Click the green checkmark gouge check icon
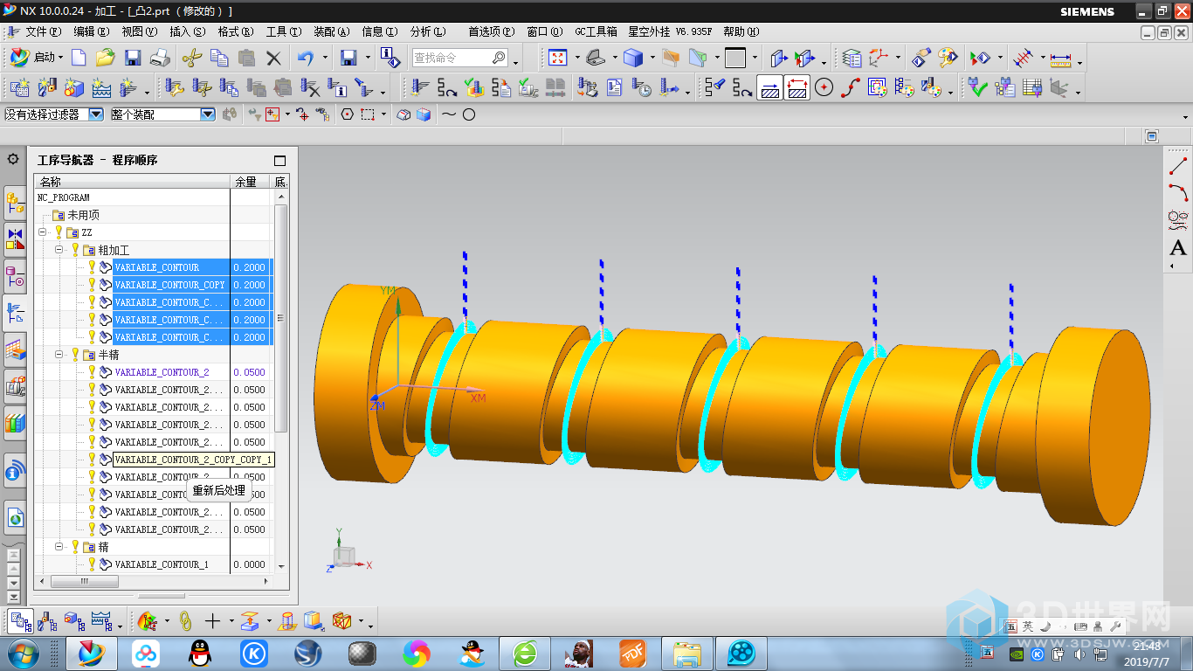Screen dimensions: 1193x671 [978, 87]
